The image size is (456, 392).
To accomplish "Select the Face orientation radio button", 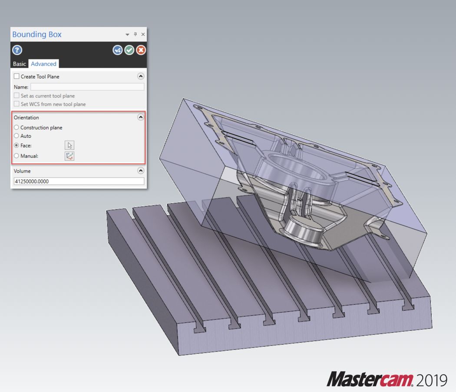I will pos(17,146).
